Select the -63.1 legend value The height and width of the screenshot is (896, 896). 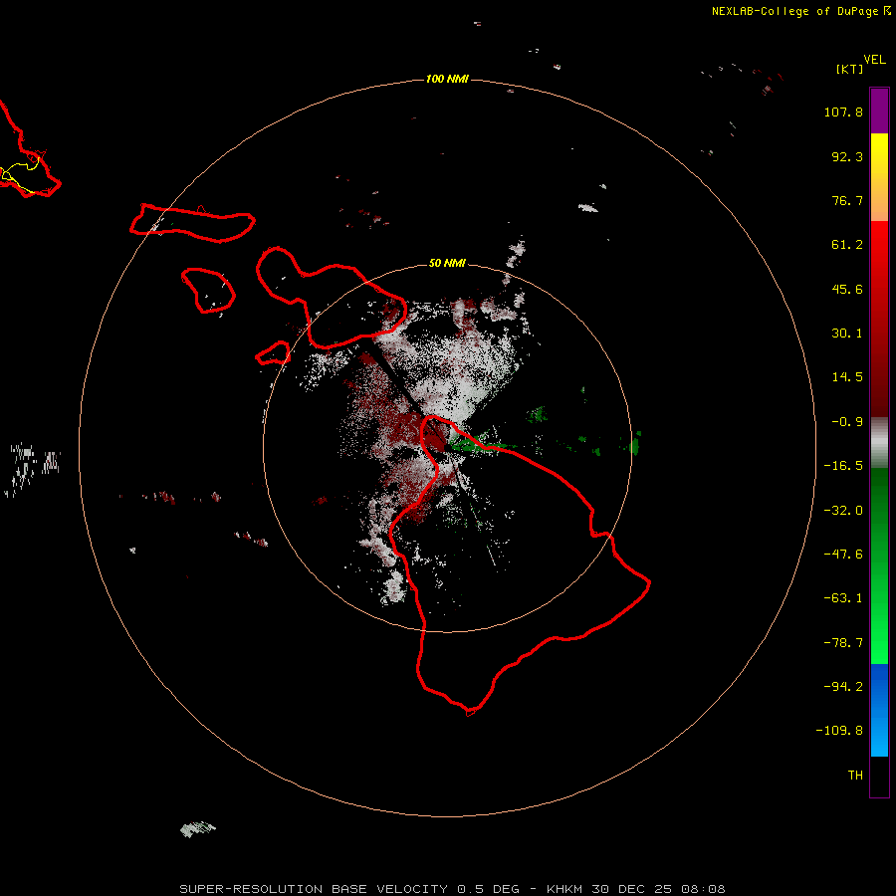click(843, 598)
